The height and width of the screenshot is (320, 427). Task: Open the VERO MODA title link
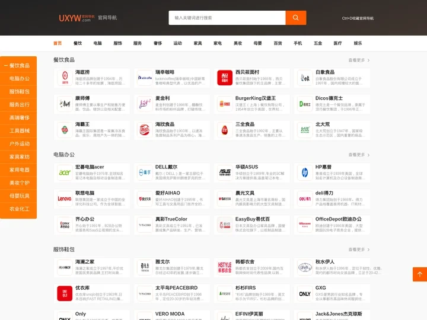pos(170,313)
